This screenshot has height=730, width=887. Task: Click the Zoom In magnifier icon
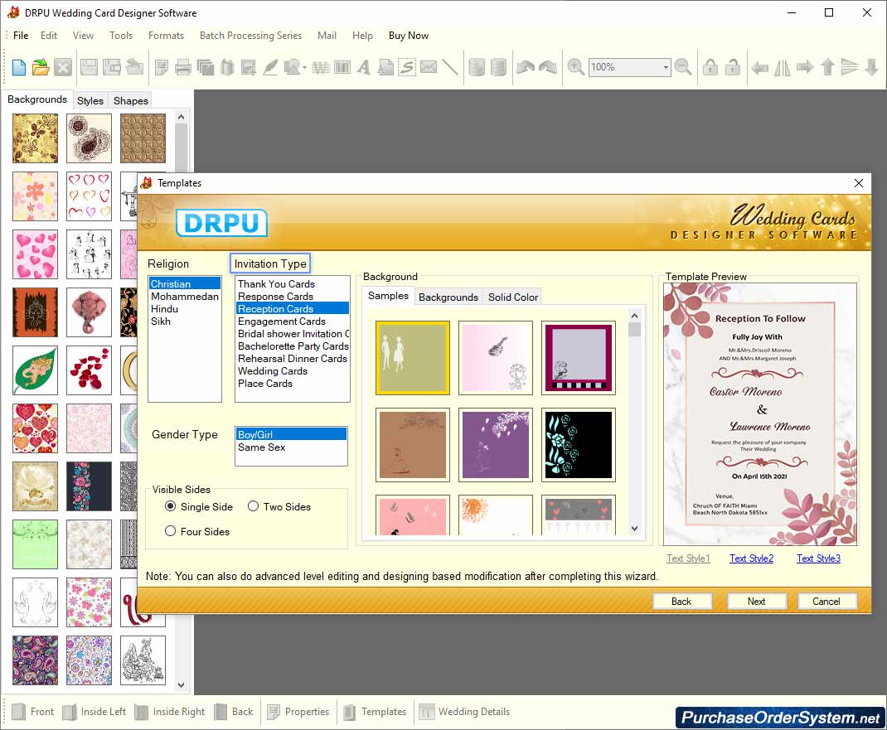pyautogui.click(x=576, y=67)
